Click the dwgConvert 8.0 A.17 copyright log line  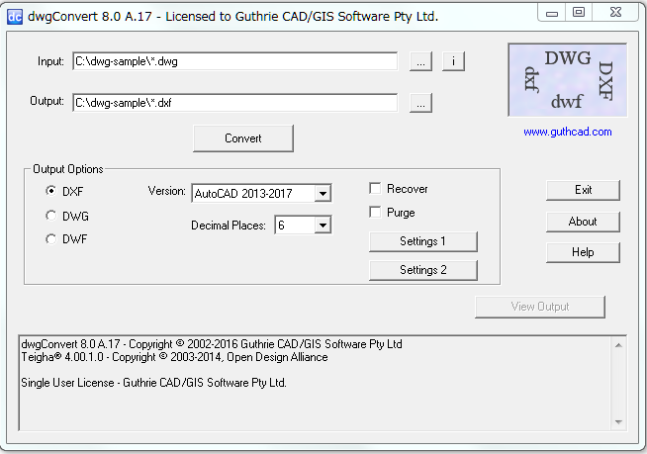coord(212,344)
